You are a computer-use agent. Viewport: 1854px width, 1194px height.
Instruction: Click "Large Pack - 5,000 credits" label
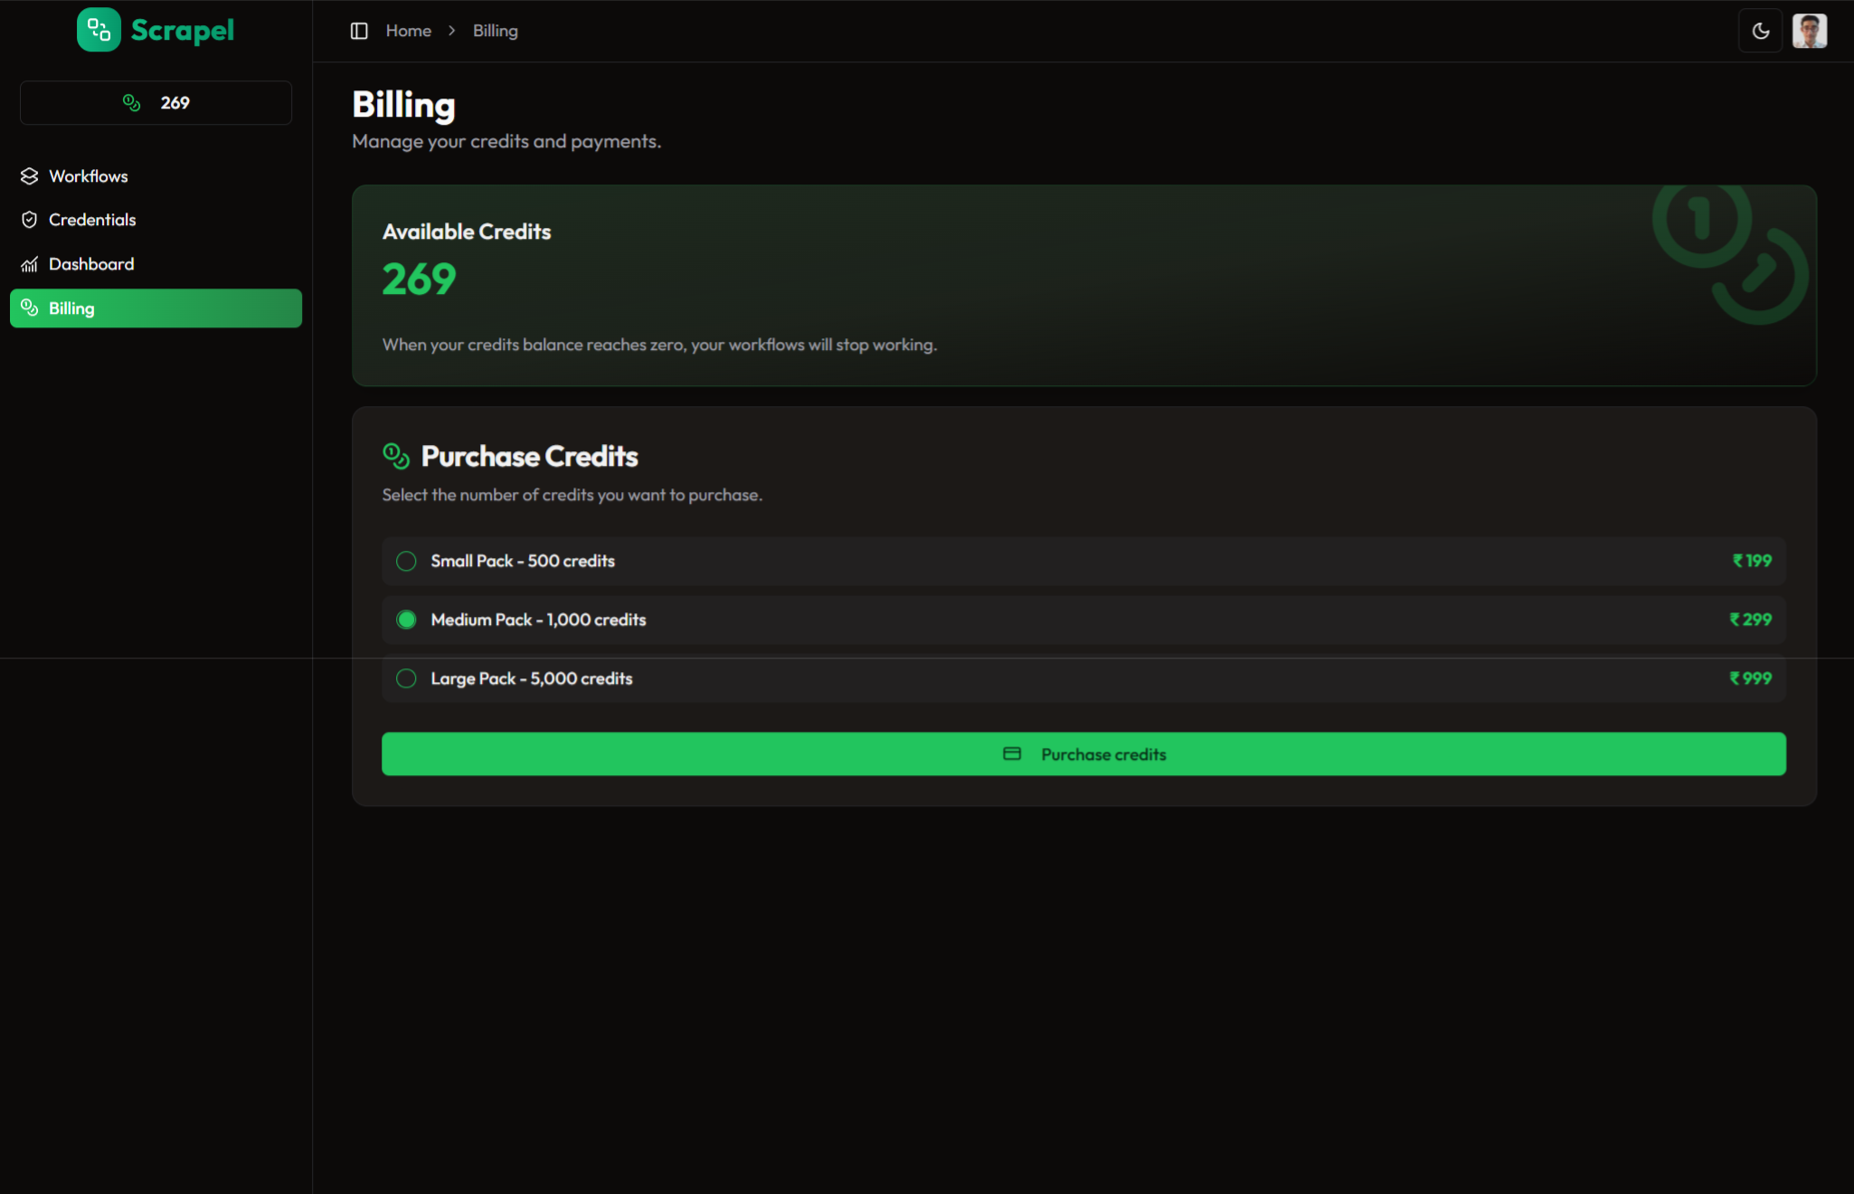[x=532, y=678]
